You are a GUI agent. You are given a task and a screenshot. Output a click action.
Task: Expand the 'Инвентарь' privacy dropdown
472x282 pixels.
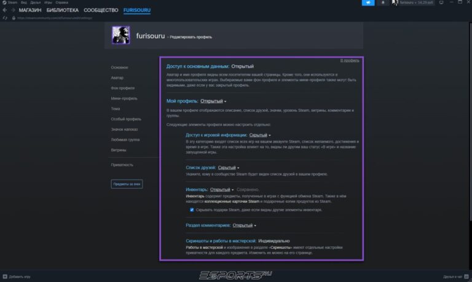pyautogui.click(x=221, y=190)
